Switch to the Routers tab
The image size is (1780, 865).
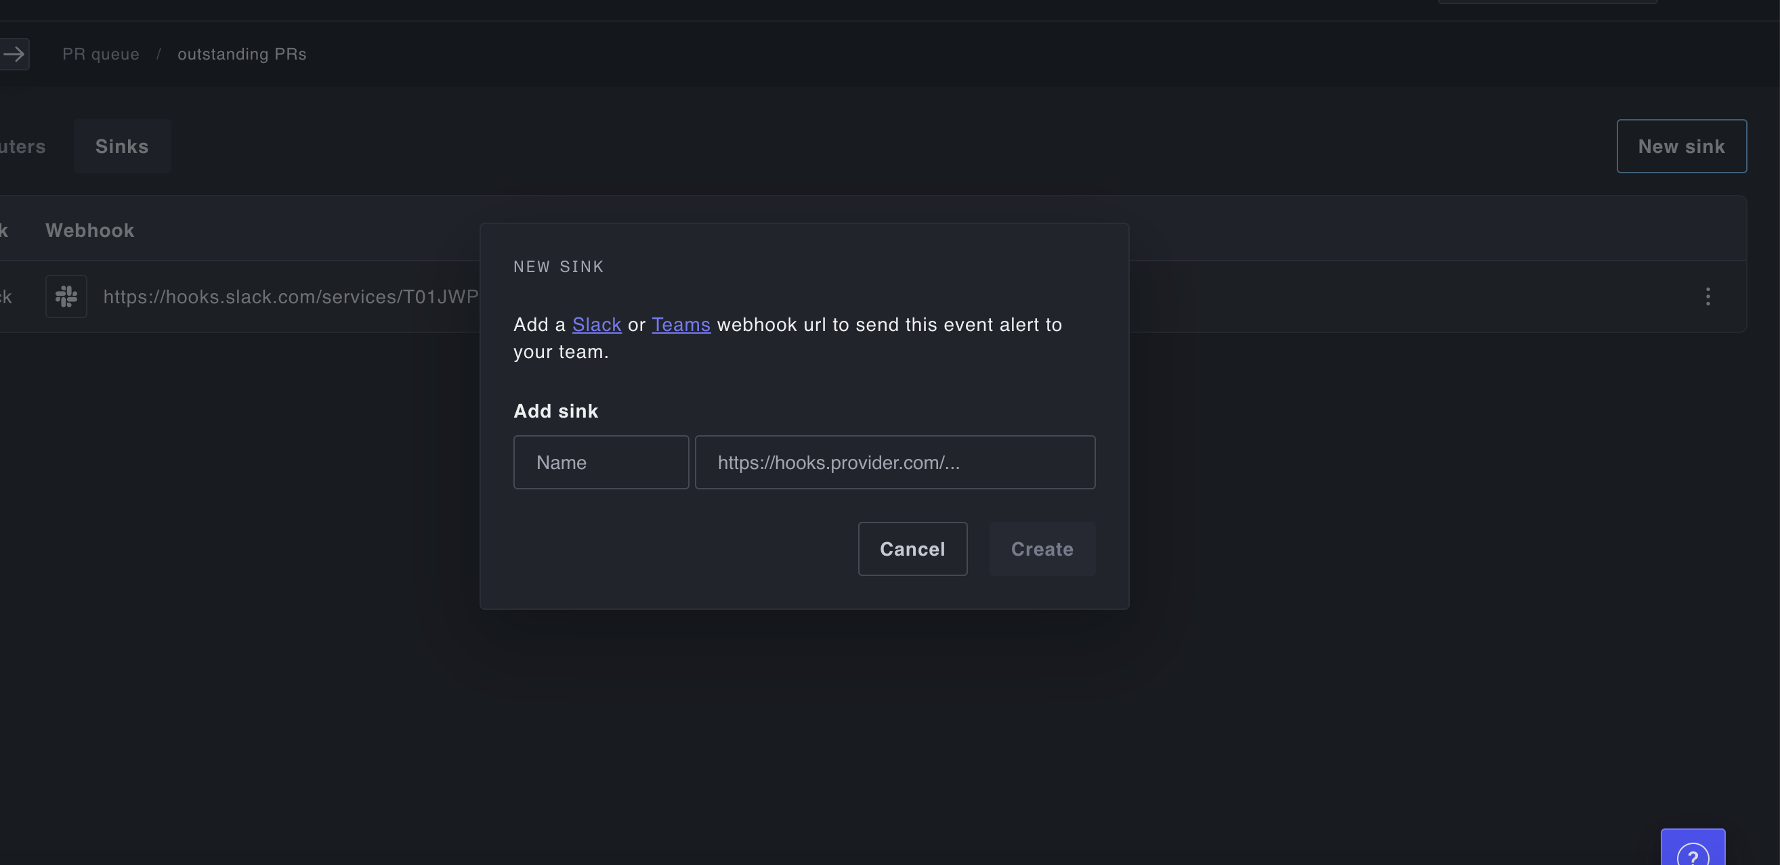pyautogui.click(x=22, y=146)
